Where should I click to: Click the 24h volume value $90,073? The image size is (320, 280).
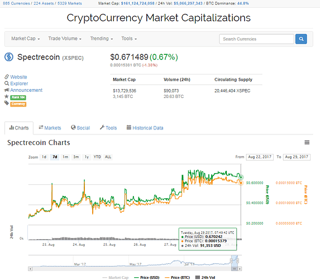click(171, 91)
